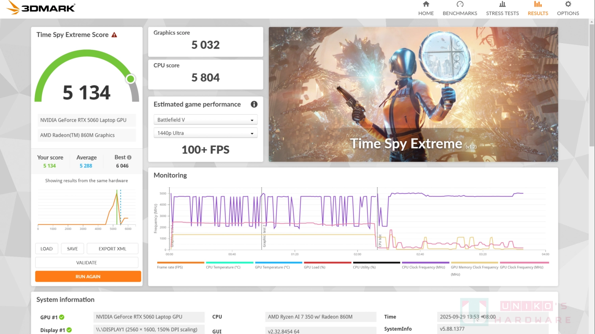Click the score distribution chart
Screen dimensions: 595x334
pos(86,209)
